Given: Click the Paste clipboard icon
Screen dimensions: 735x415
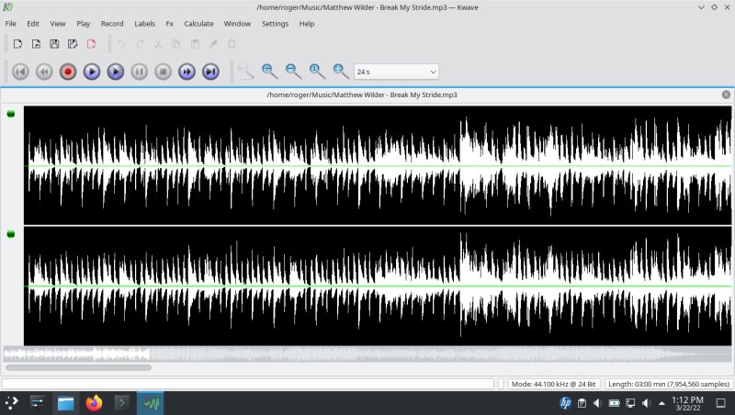Looking at the screenshot, I should coord(195,44).
